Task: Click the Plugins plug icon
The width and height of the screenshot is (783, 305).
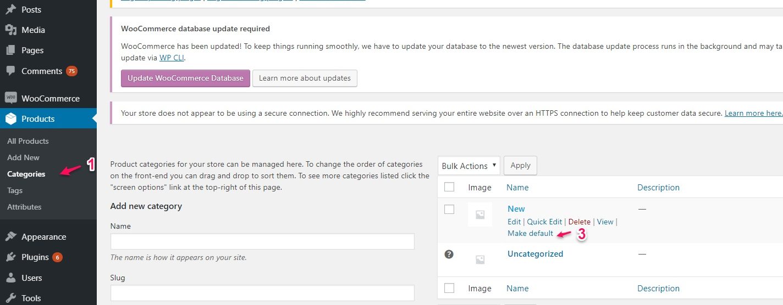Action: tap(10, 257)
